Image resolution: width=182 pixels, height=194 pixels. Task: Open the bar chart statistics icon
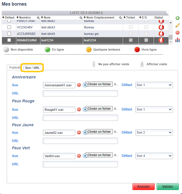[x=178, y=40]
